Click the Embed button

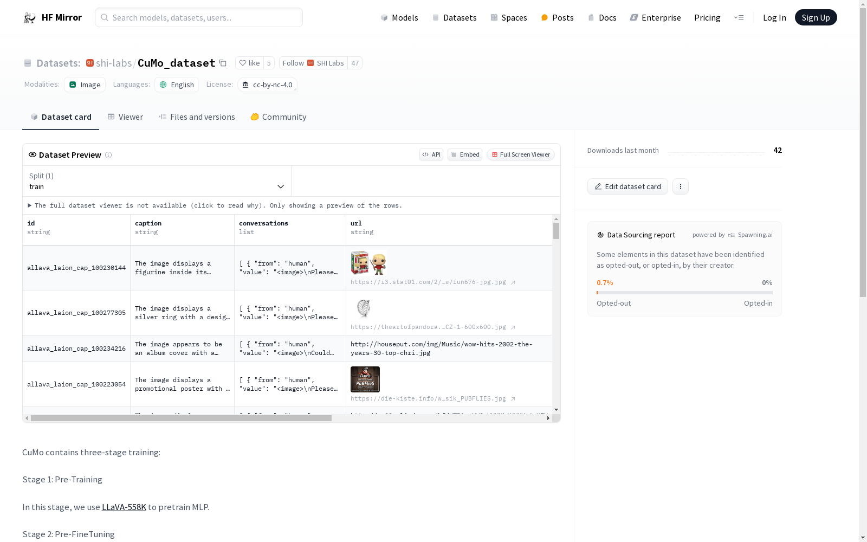pos(465,154)
